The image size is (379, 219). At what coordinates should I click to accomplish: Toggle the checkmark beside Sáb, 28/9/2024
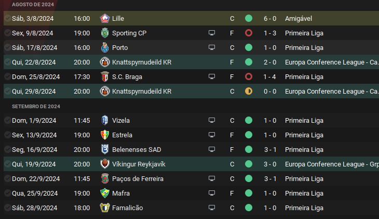coord(7,208)
